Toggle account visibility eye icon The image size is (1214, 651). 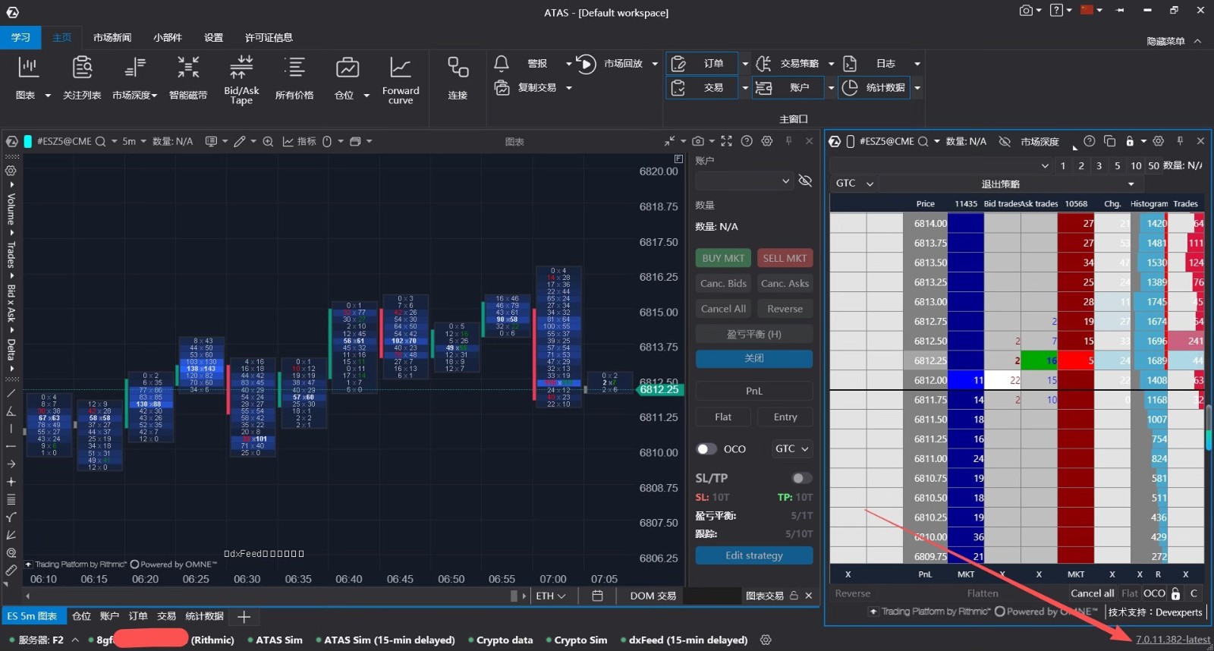[805, 181]
